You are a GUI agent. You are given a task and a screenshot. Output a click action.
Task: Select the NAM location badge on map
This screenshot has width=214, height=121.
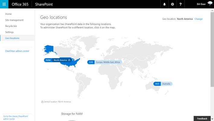point(48,60)
